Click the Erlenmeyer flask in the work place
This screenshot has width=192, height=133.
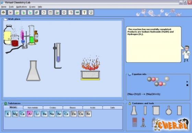[x=33, y=71]
